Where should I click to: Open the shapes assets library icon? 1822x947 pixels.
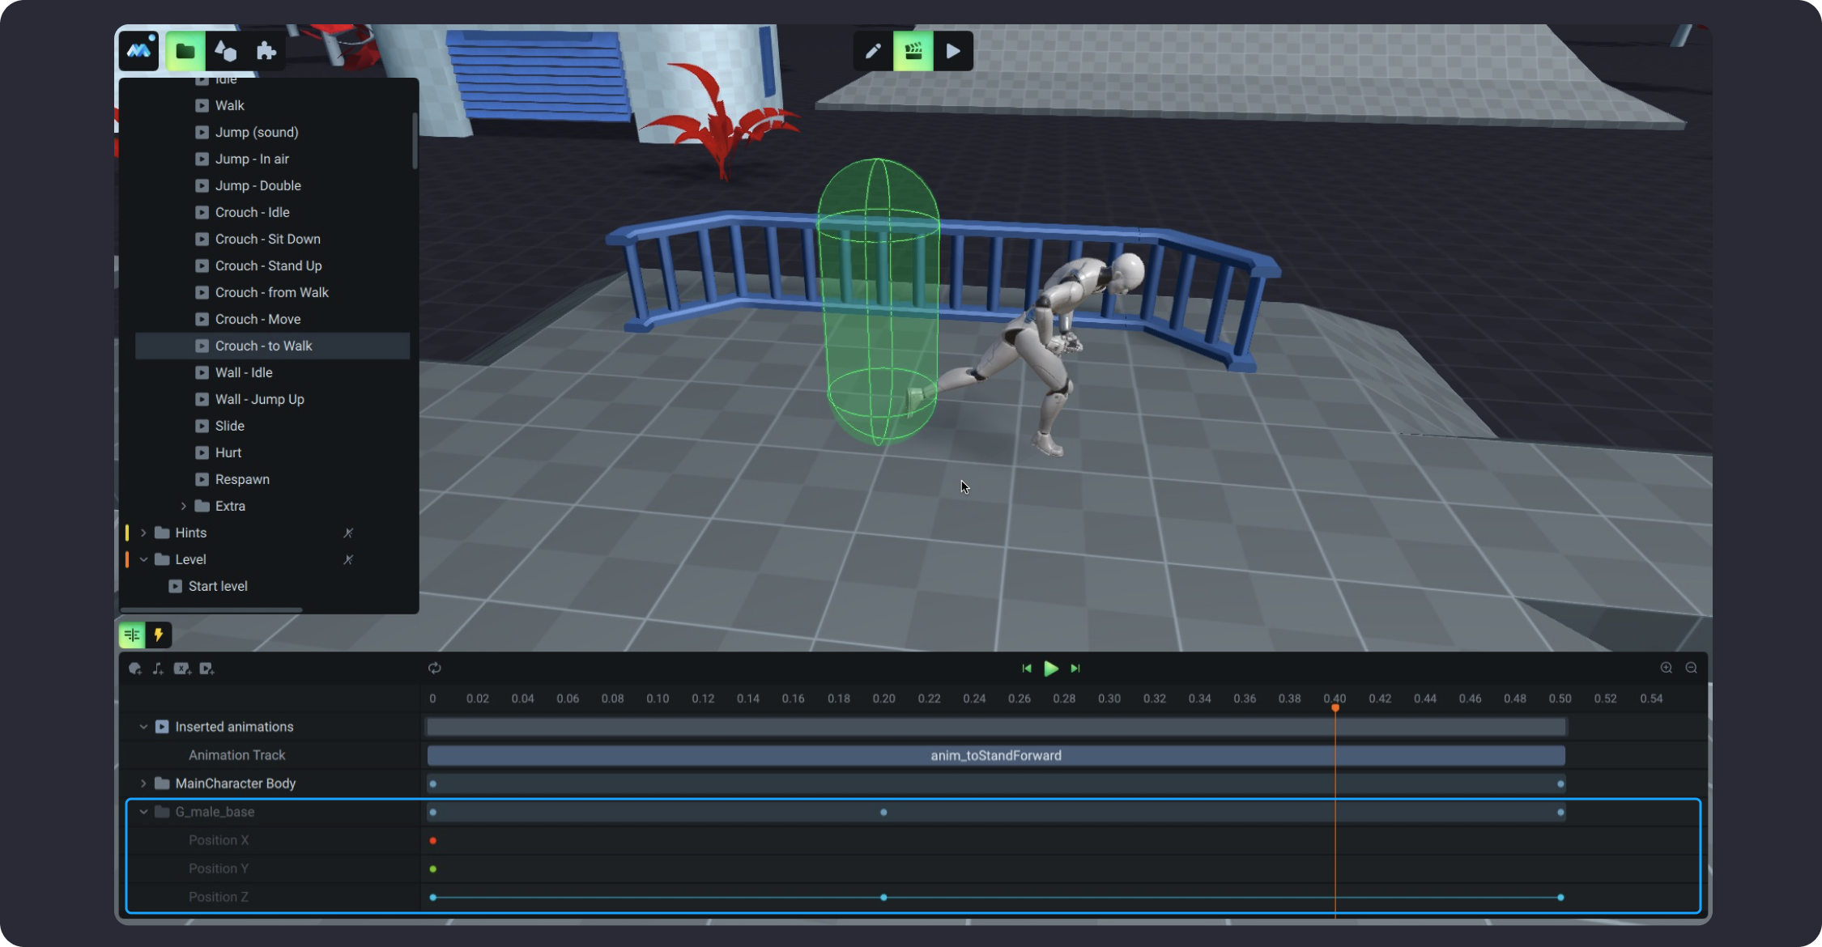pos(225,52)
